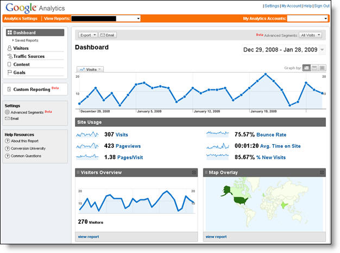Open the Traffic Sources section
Screen dimensions: 340x253
29,56
